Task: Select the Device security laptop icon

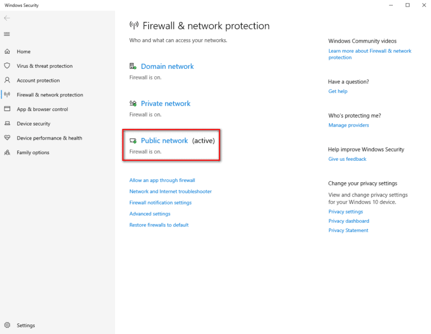Action: pyautogui.click(x=7, y=124)
